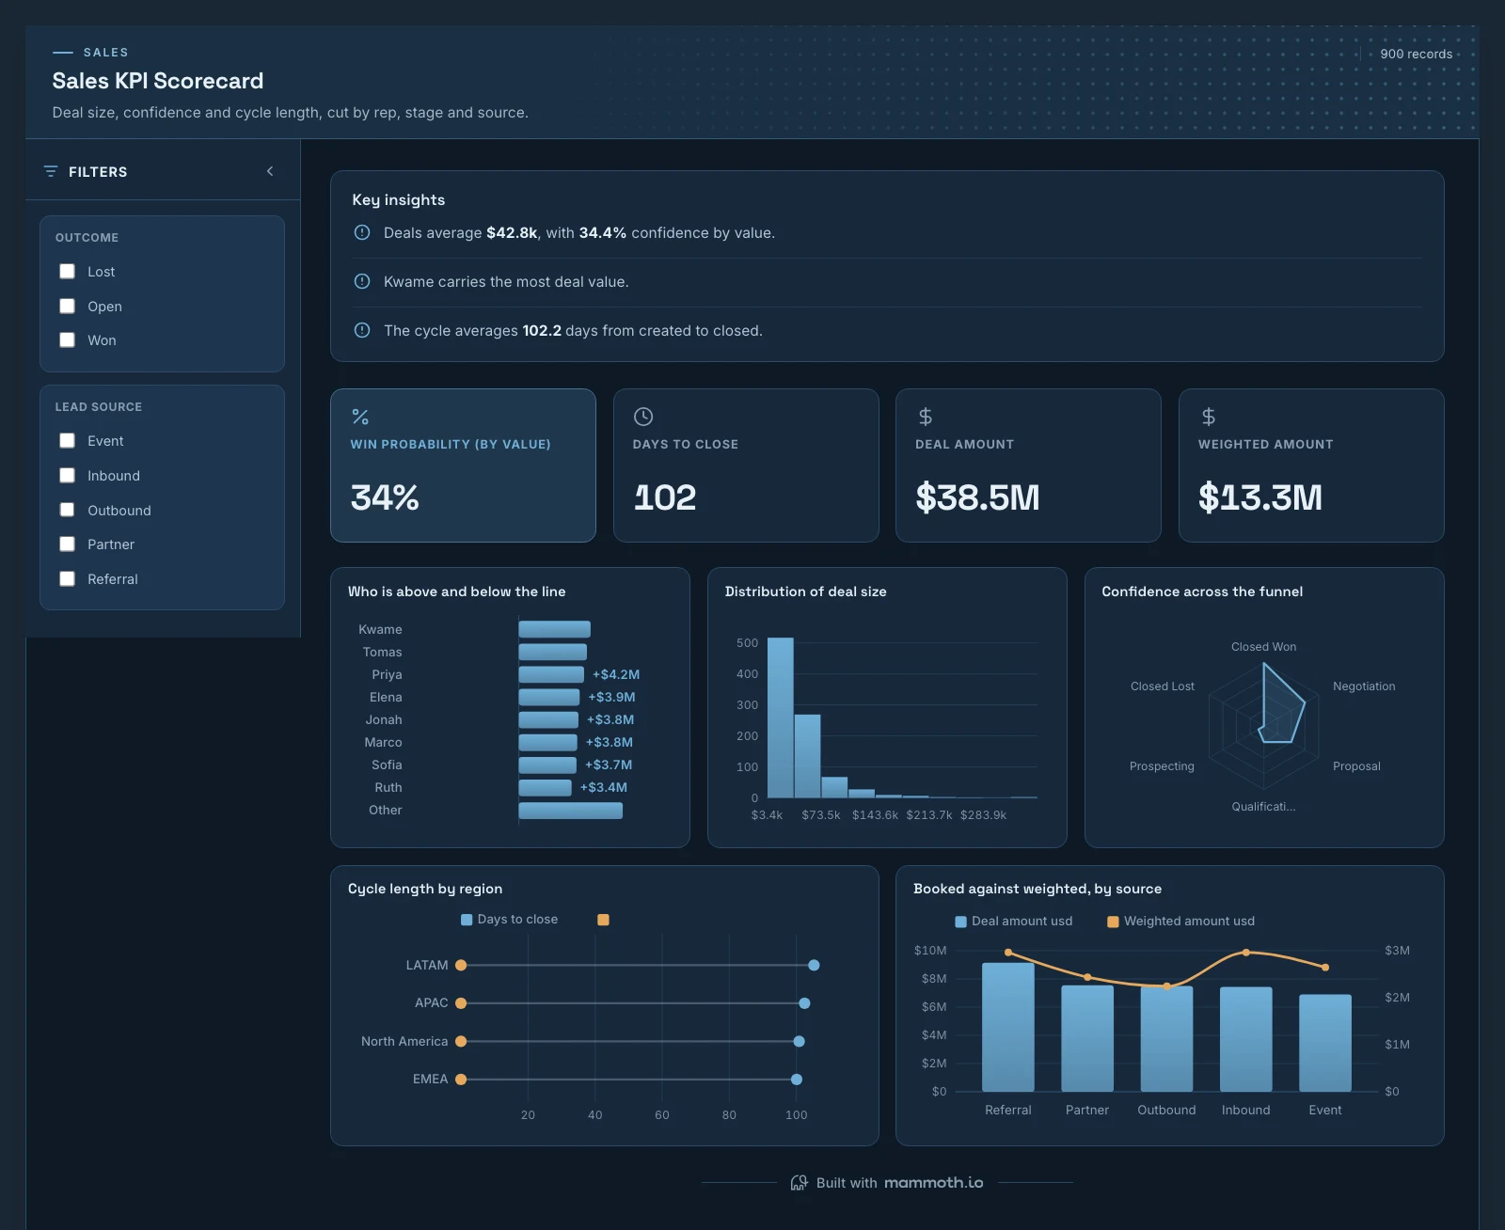1505x1230 pixels.
Task: Click the info icon beside cycle averages insight
Action: pos(362,330)
